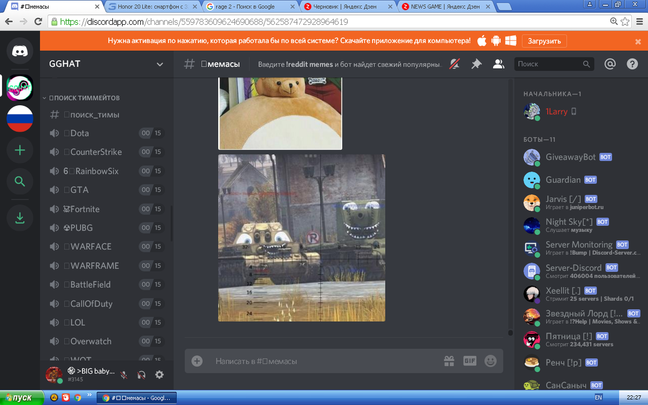Open help question mark icon
The width and height of the screenshot is (648, 405).
click(x=632, y=64)
